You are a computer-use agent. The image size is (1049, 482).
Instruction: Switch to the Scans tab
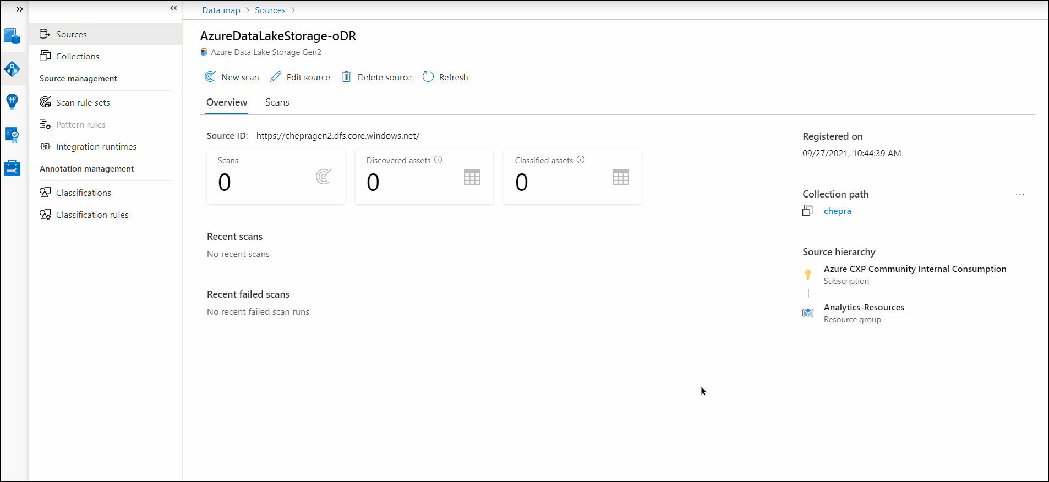click(x=277, y=102)
